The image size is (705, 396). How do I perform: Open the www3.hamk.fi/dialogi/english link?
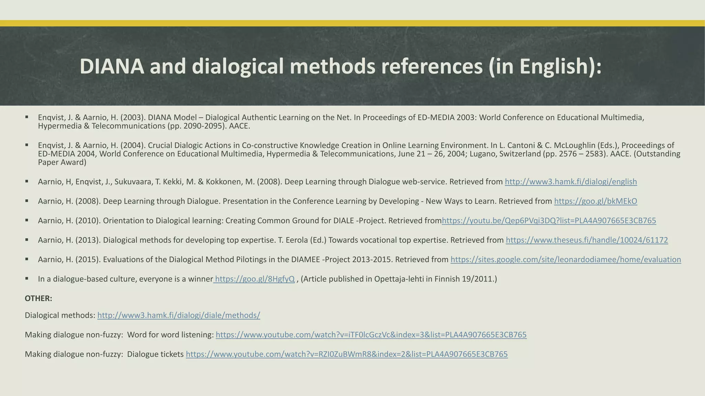pyautogui.click(x=570, y=182)
